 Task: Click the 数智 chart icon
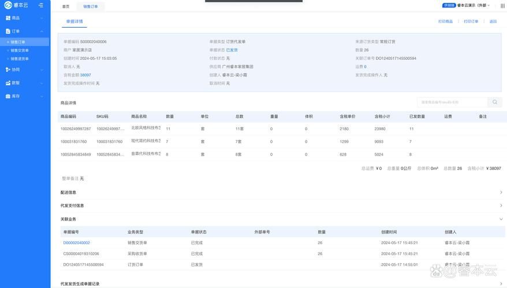coord(8,83)
